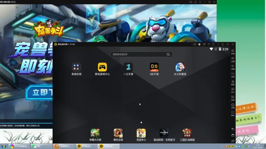Click Android recent apps button
The height and width of the screenshot is (149, 266).
coord(233,141)
